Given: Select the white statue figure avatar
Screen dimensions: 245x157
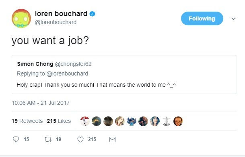Looking at the screenshot, I should click(x=167, y=121).
